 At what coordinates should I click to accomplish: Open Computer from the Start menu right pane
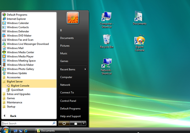(73, 77)
